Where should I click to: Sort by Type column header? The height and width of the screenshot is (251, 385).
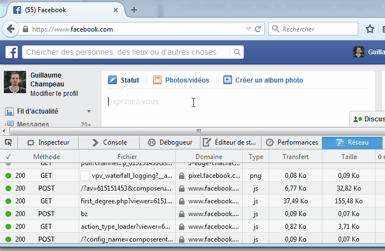(255, 156)
